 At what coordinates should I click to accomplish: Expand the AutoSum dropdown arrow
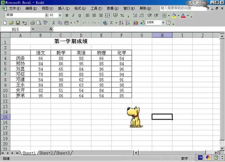tap(116, 23)
